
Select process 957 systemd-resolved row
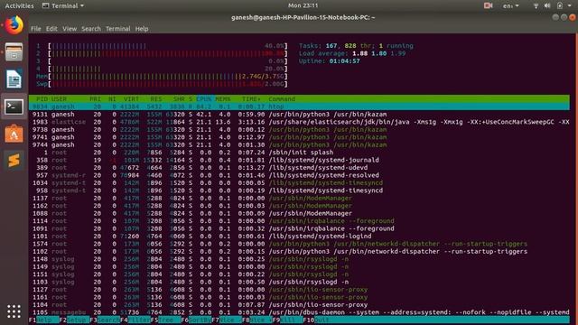(299, 175)
